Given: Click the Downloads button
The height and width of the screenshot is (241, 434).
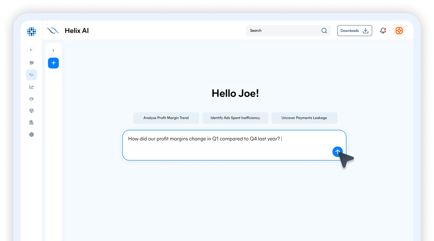Looking at the screenshot, I should [x=354, y=31].
